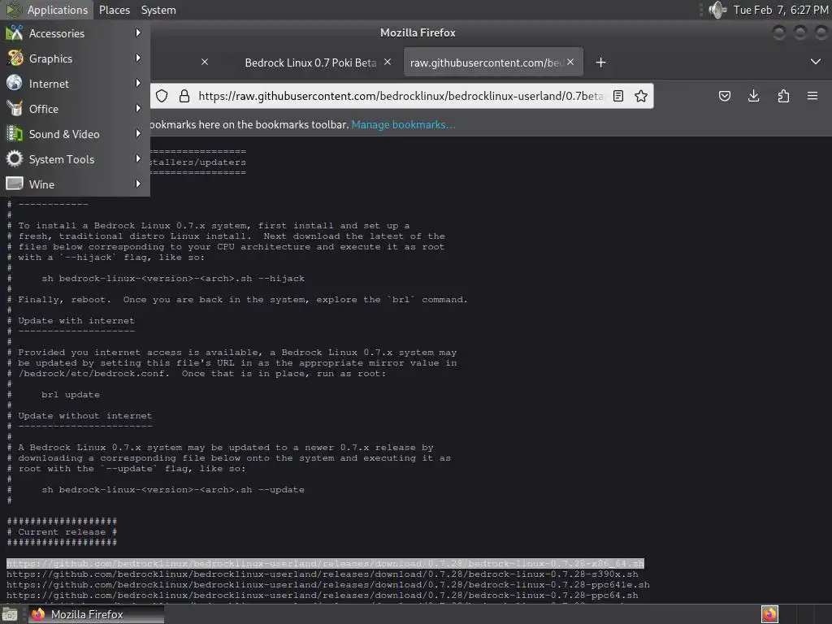This screenshot has height=624, width=832.
Task: Open the Firefox hamburger application menu
Action: pyautogui.click(x=812, y=96)
